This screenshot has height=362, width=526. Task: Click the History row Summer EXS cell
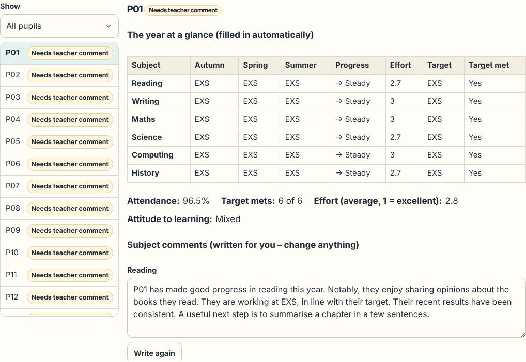pyautogui.click(x=305, y=174)
